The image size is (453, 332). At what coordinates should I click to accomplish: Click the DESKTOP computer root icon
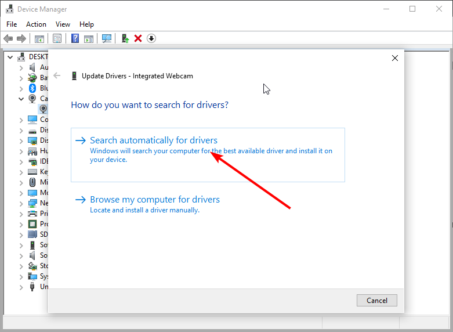(x=21, y=57)
